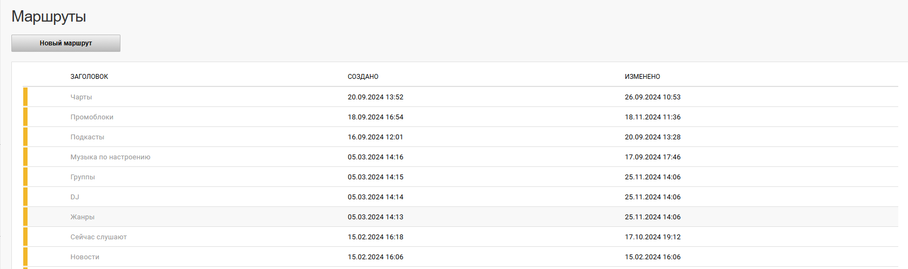This screenshot has width=908, height=269.
Task: Open the Новости route
Action: coord(85,257)
